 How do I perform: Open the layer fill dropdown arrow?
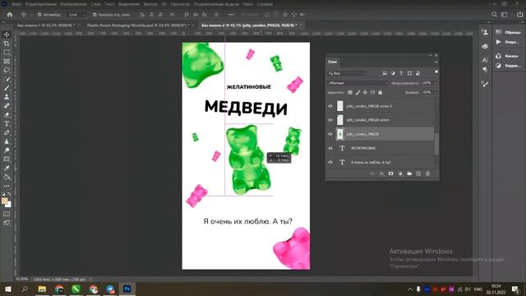435,92
